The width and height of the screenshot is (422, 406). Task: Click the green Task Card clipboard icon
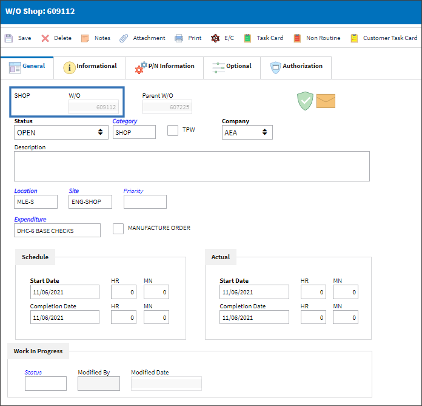[247, 38]
